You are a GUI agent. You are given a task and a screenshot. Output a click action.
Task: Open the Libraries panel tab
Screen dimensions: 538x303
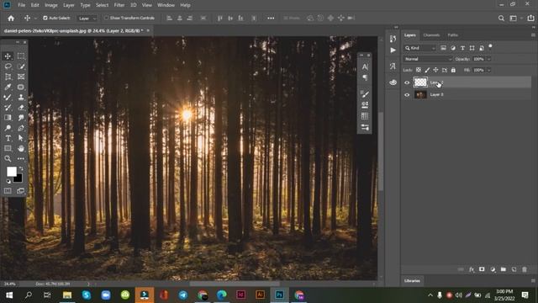412,280
